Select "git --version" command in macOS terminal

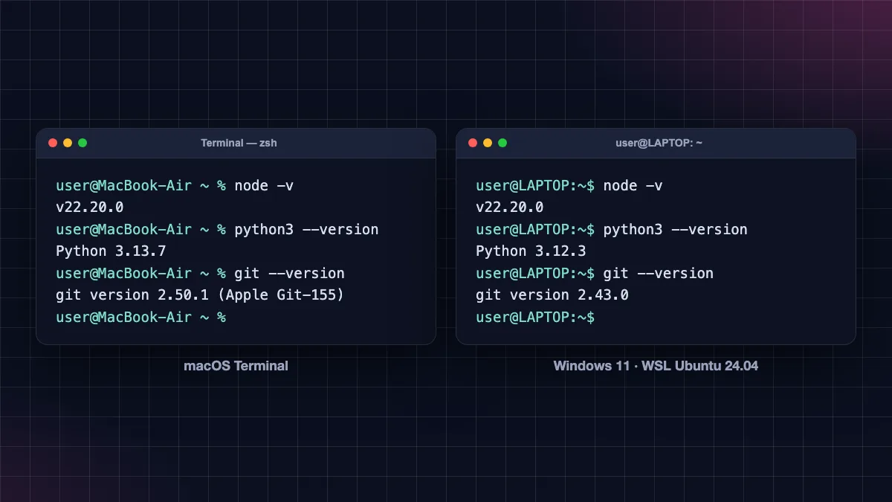point(289,274)
